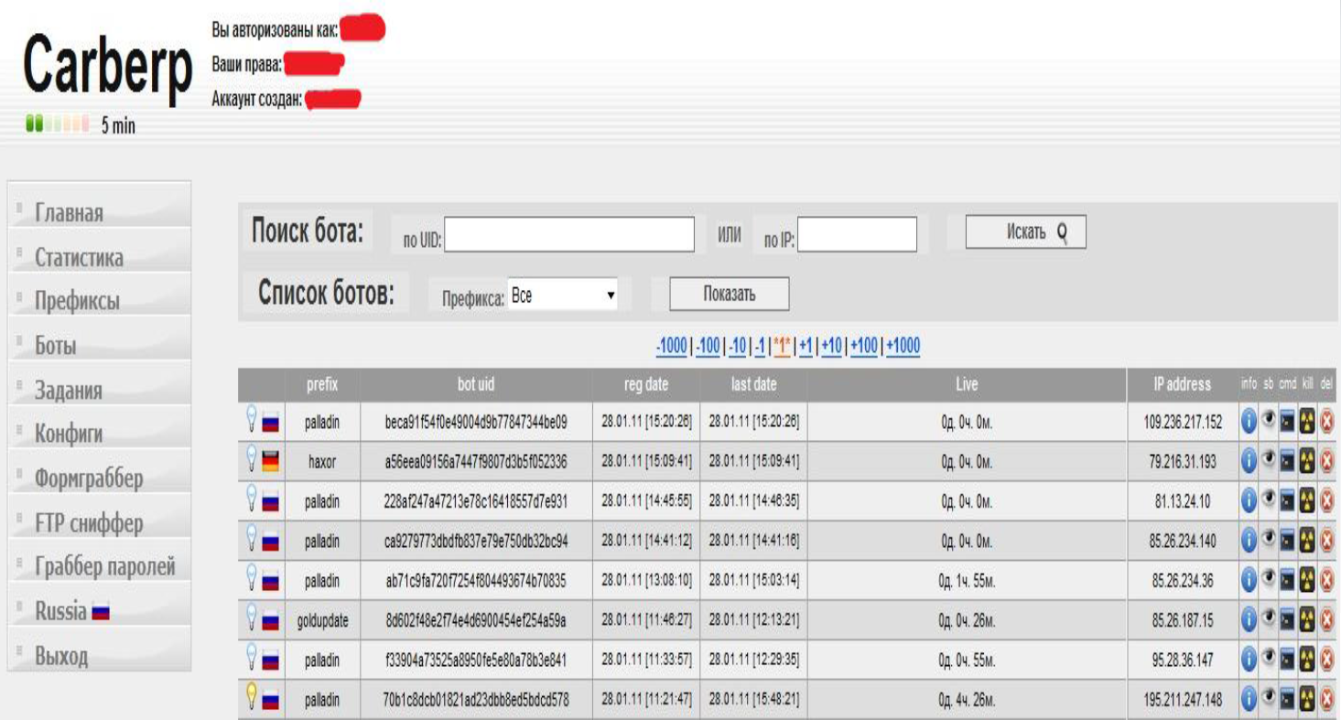
Task: Click the sb eye icon for 79.216.31.193
Action: point(1270,461)
